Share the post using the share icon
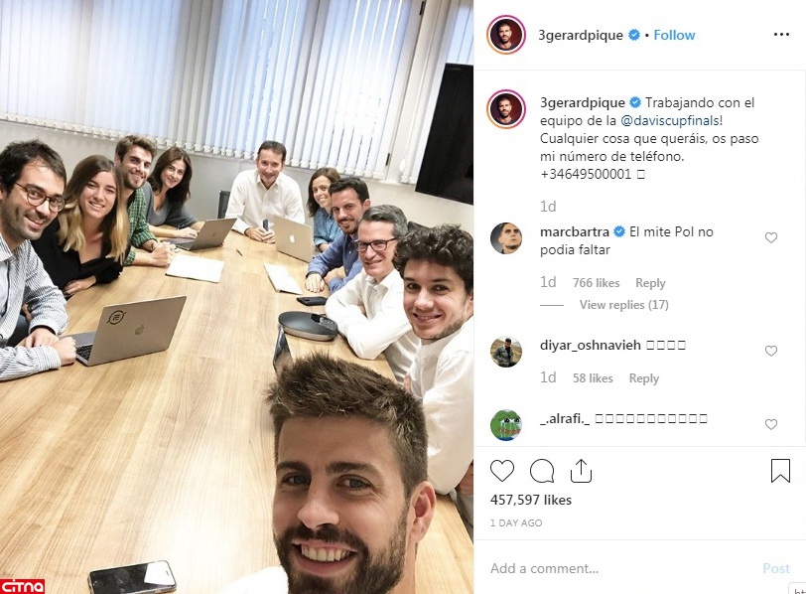The width and height of the screenshot is (806, 594). (x=581, y=471)
